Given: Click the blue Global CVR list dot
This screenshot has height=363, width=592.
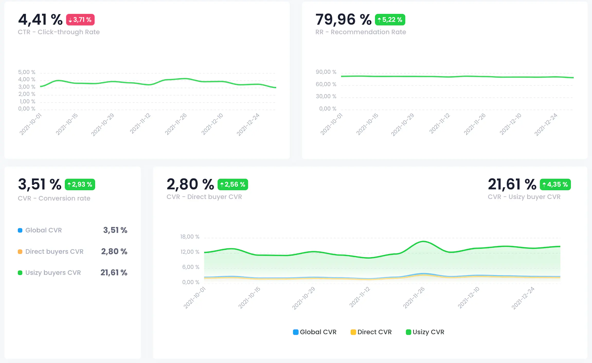Looking at the screenshot, I should point(20,230).
